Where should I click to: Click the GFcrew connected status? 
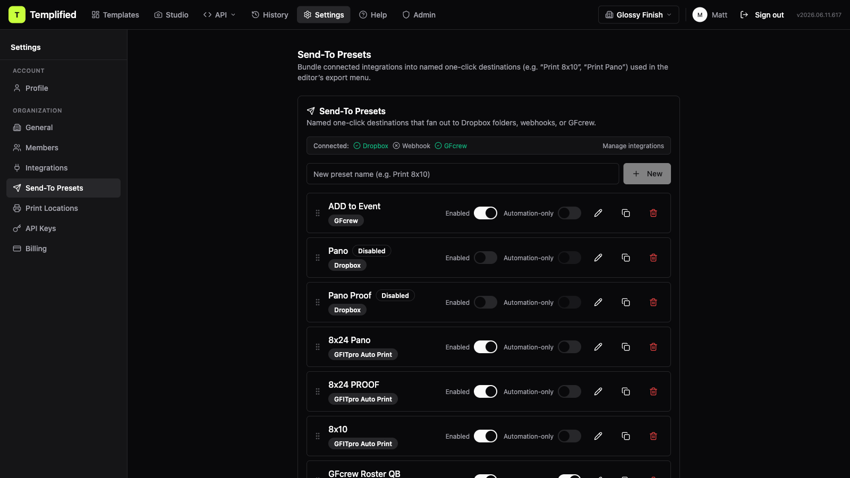[451, 146]
